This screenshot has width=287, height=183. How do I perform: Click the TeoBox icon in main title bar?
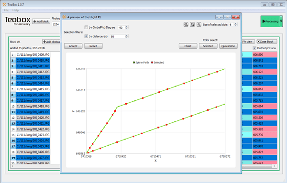[x=4, y=4]
